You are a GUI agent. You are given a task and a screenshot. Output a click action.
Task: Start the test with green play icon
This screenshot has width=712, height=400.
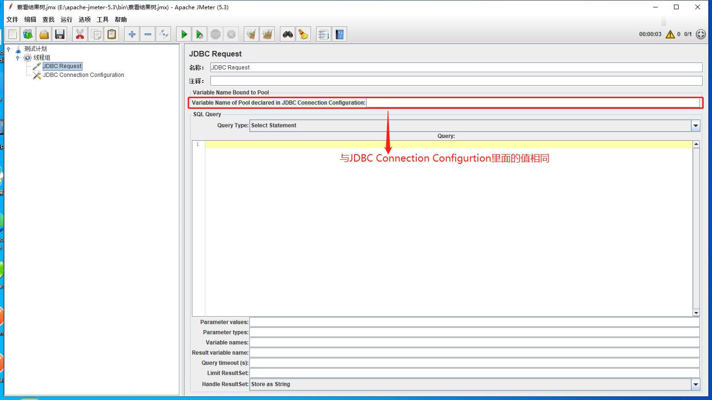tap(184, 34)
